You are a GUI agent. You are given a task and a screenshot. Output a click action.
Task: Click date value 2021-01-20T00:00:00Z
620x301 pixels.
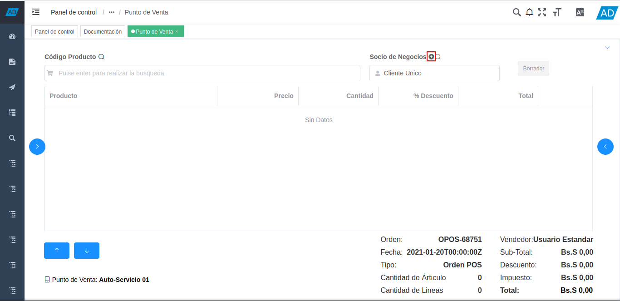(x=444, y=252)
